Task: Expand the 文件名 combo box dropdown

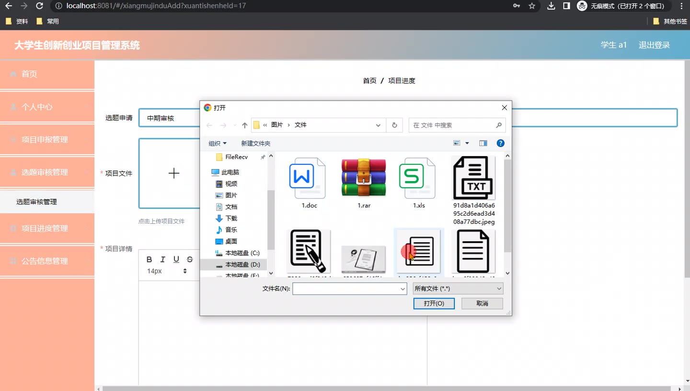Action: [402, 288]
